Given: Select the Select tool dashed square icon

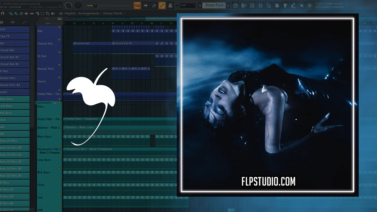Looking at the screenshot, I should pyautogui.click(x=42, y=14).
